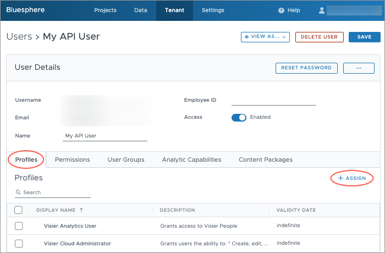The width and height of the screenshot is (385, 253).
Task: Click the Save button
Action: pos(364,37)
